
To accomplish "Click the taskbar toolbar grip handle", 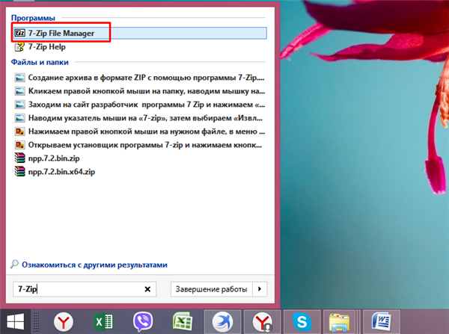I will (x=36, y=322).
